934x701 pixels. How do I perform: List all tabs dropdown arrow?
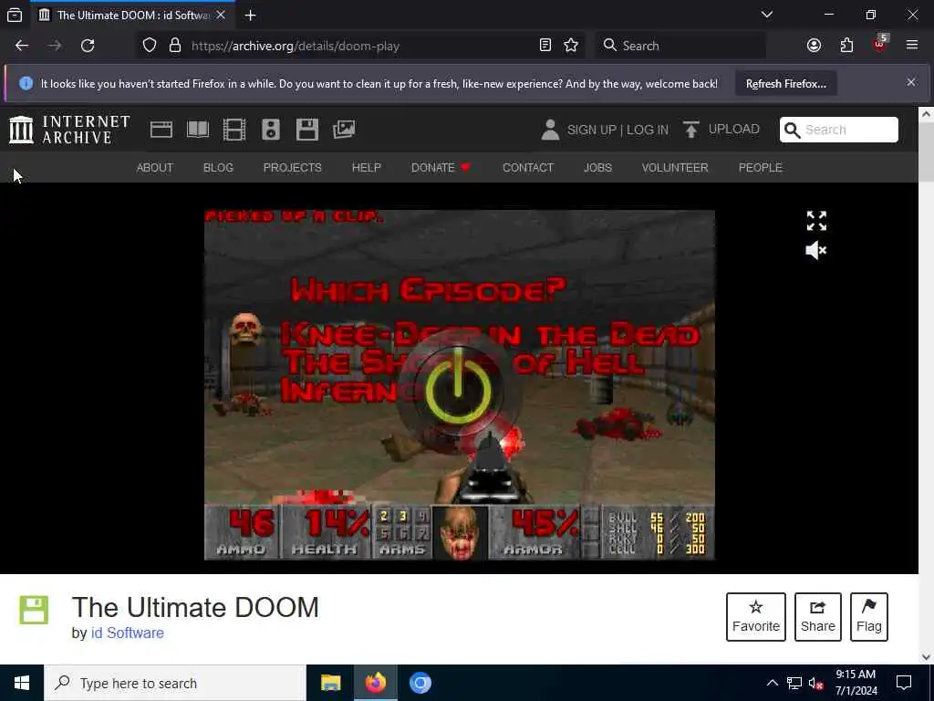click(x=766, y=15)
